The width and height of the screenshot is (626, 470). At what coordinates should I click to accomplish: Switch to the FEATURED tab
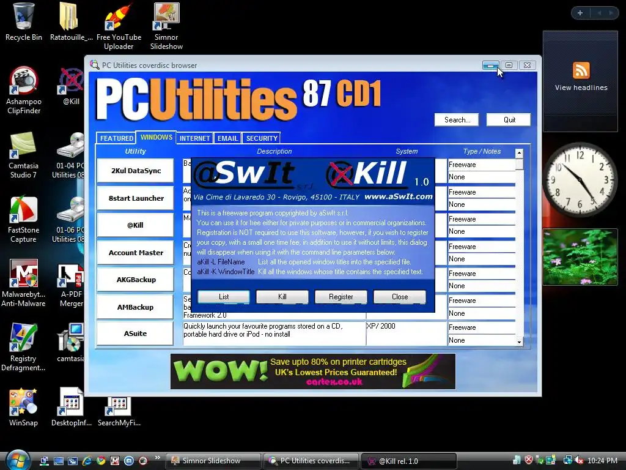point(116,138)
